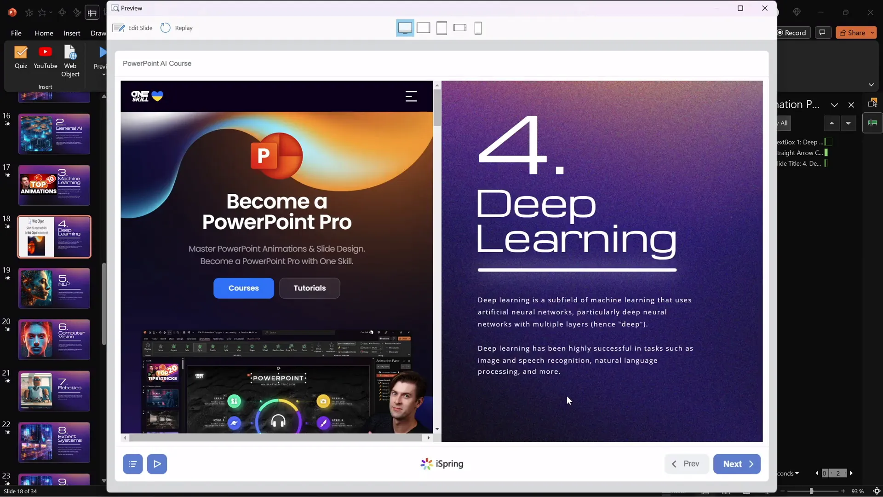
Task: Click zoom in plus button
Action: tap(843, 491)
